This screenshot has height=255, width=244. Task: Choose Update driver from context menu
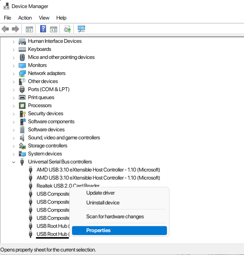click(x=119, y=193)
